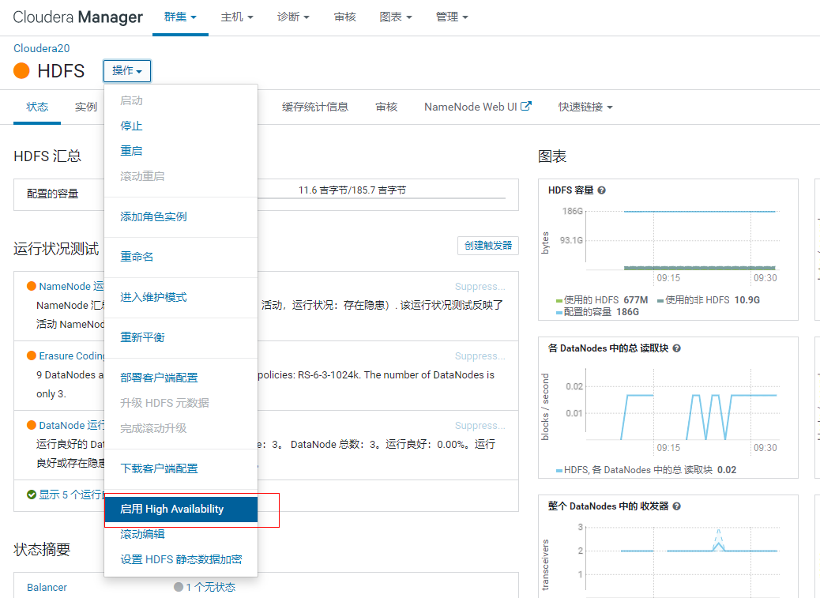This screenshot has width=820, height=598.
Task: Select 停止 in the actions menu
Action: (131, 126)
